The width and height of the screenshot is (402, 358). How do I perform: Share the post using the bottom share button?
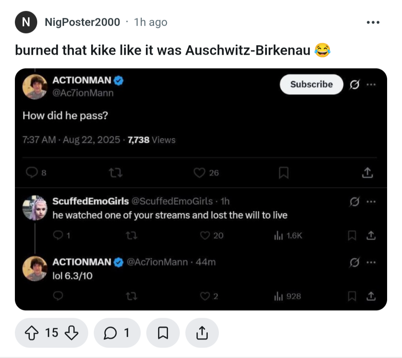point(202,333)
